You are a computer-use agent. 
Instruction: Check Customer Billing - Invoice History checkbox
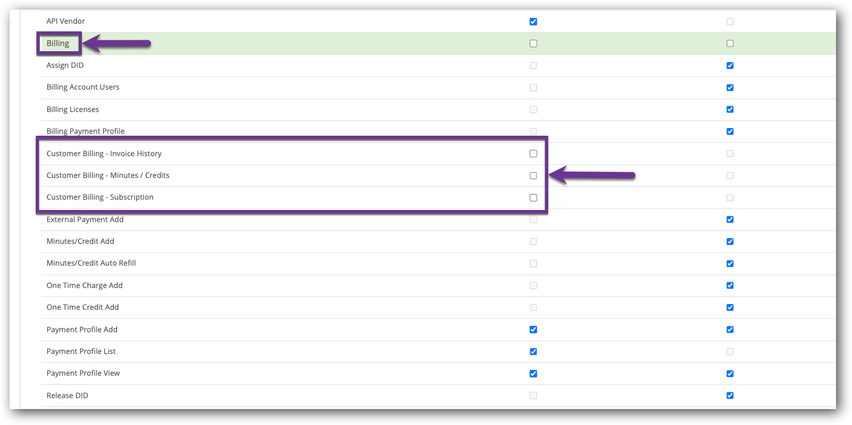(x=533, y=153)
